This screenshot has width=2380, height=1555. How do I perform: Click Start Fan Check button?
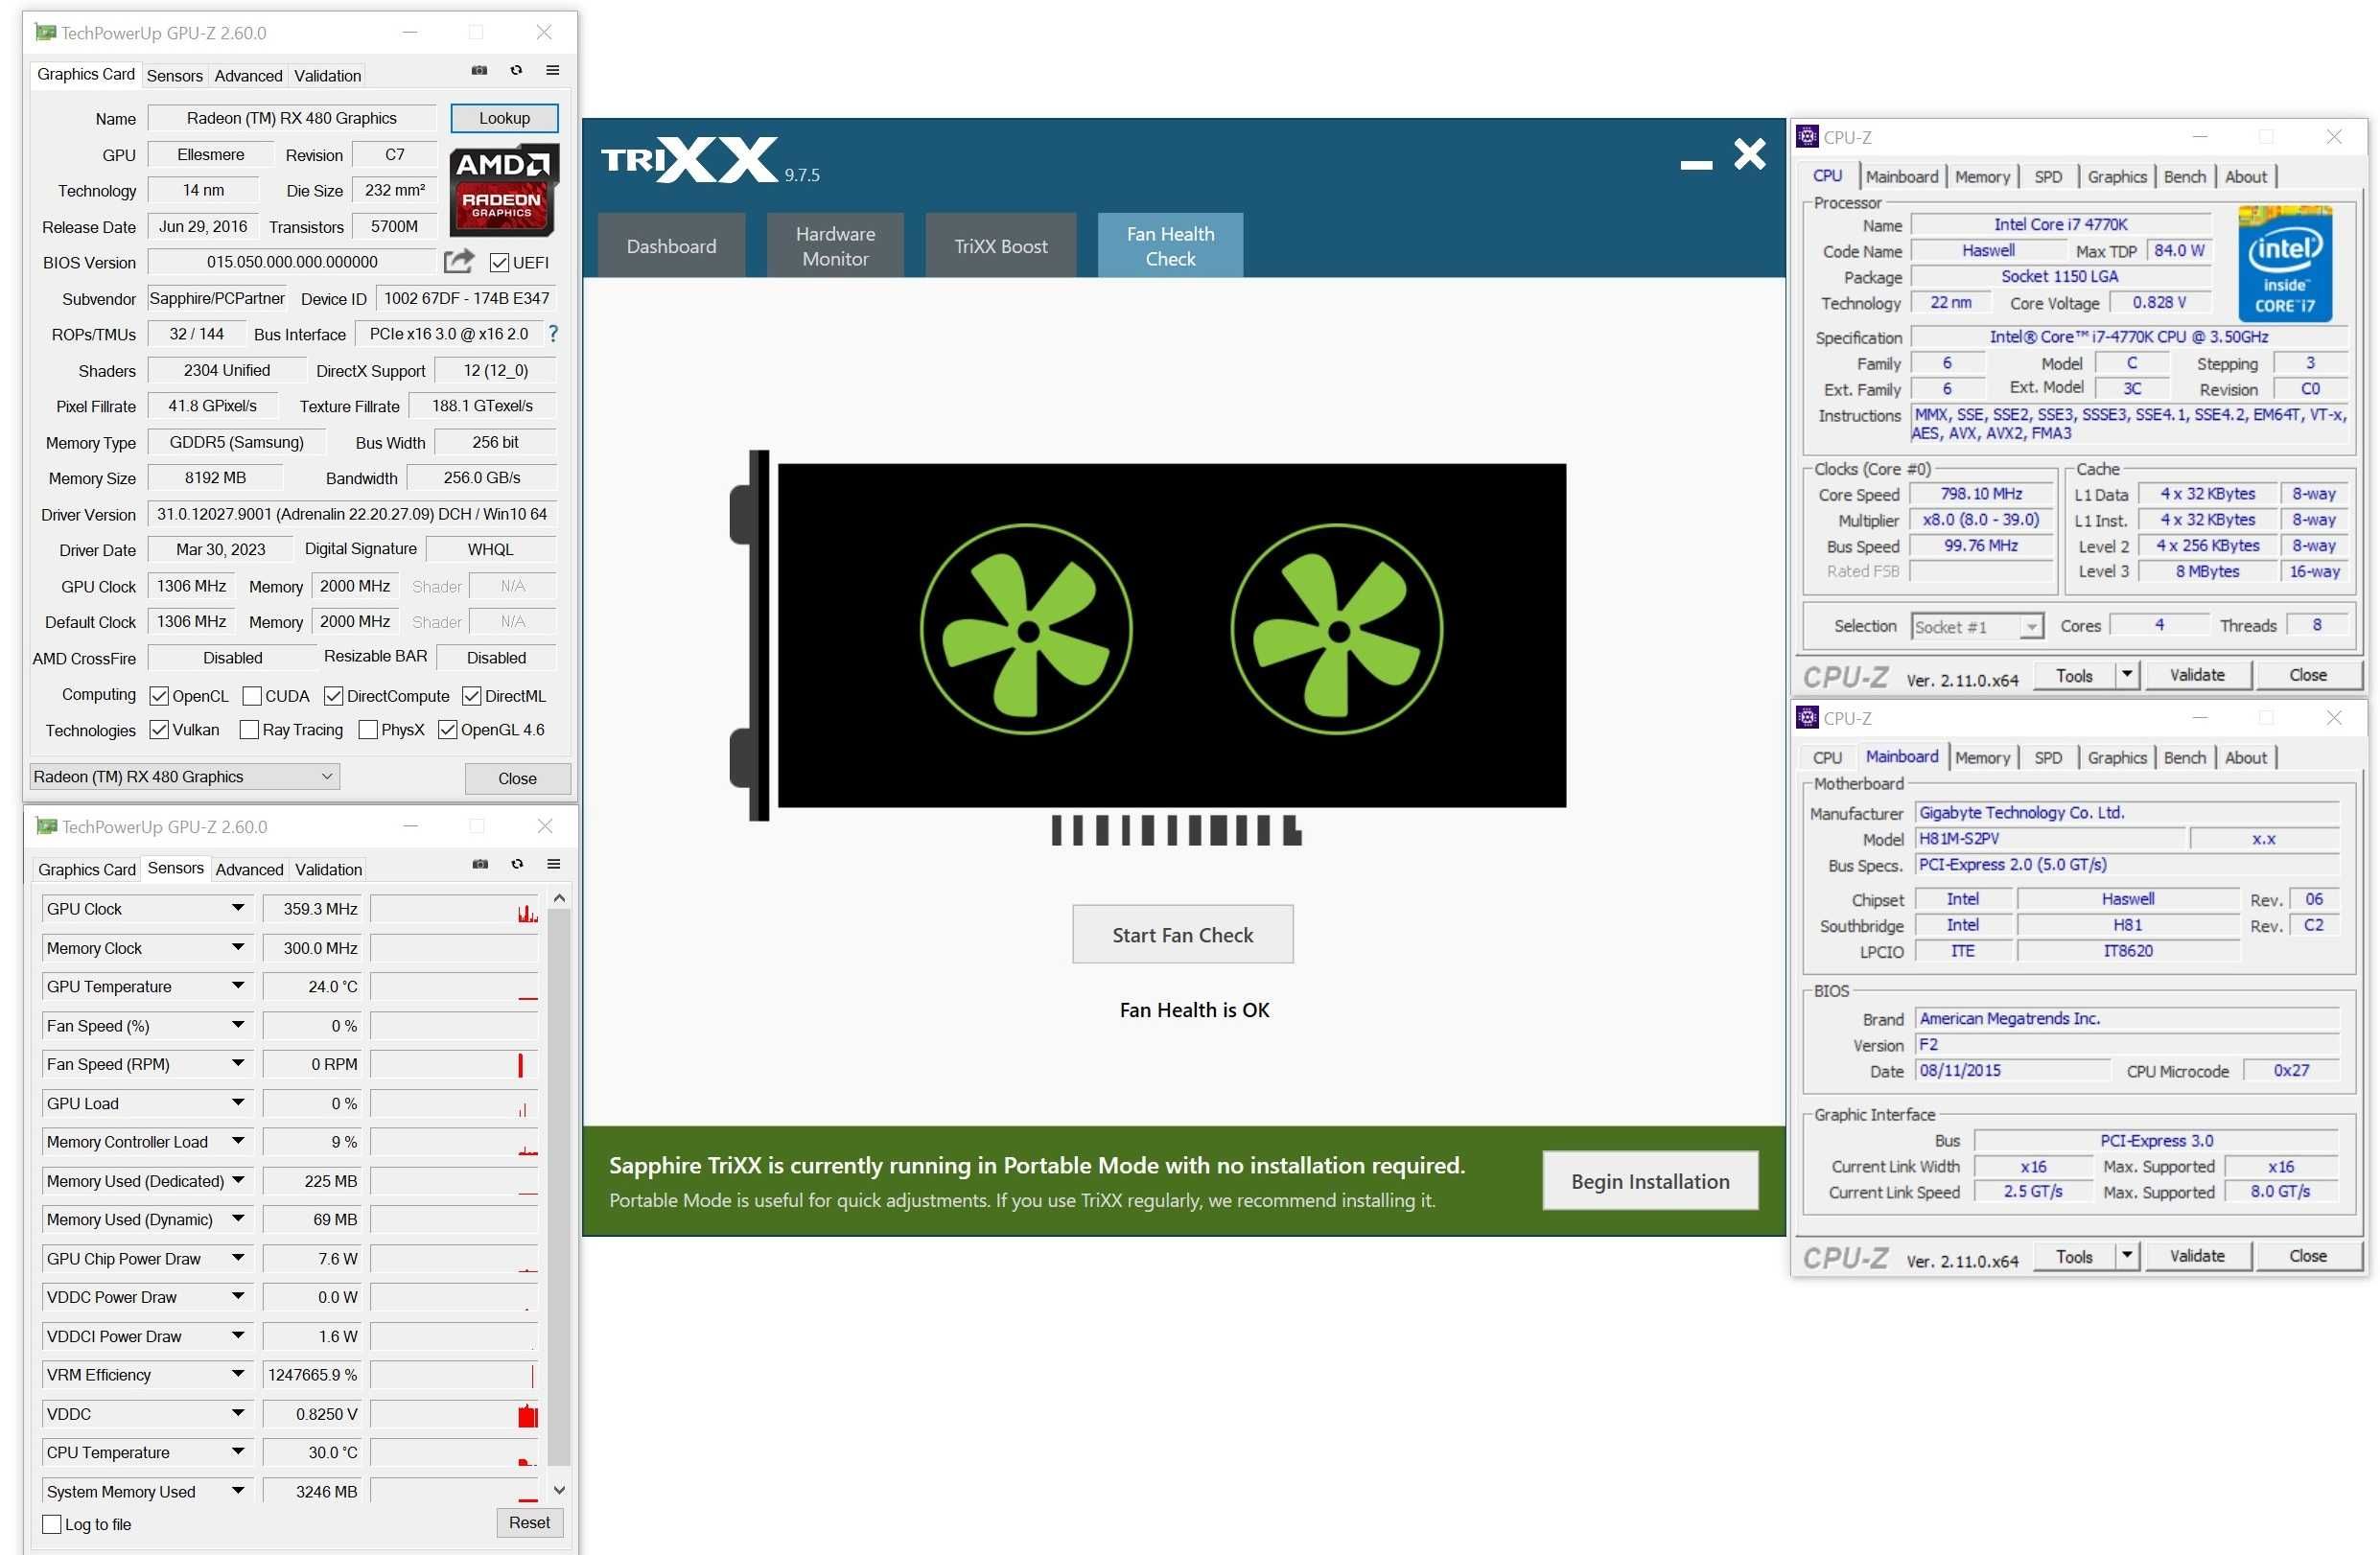(1182, 934)
